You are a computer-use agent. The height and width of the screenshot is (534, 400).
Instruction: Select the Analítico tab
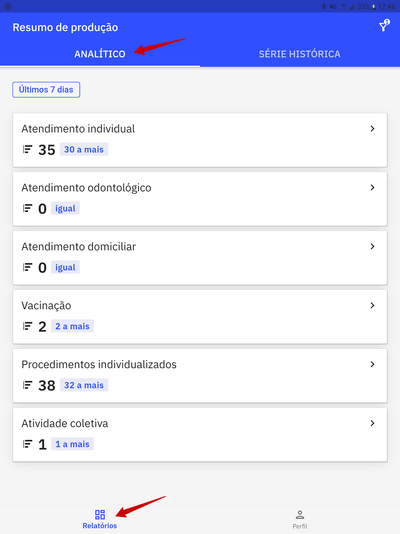(100, 54)
